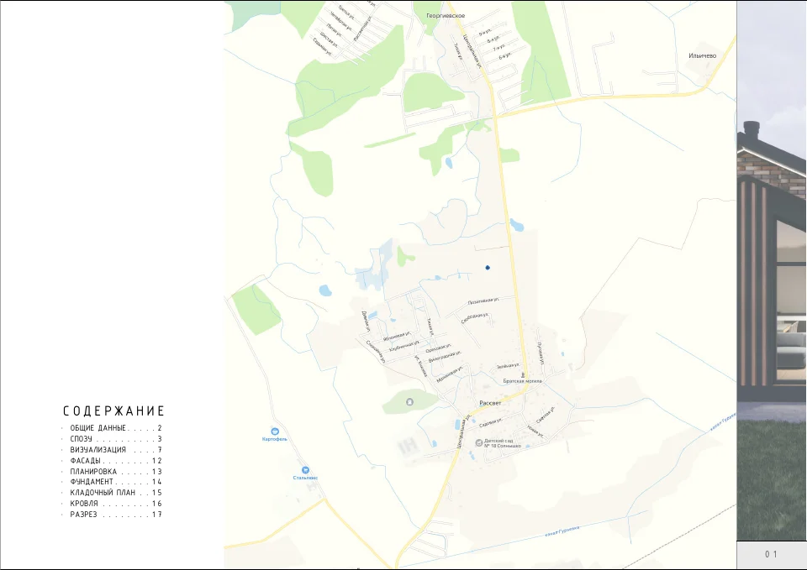
Task: Click the Виноградная ул. street label
Action: point(445,357)
